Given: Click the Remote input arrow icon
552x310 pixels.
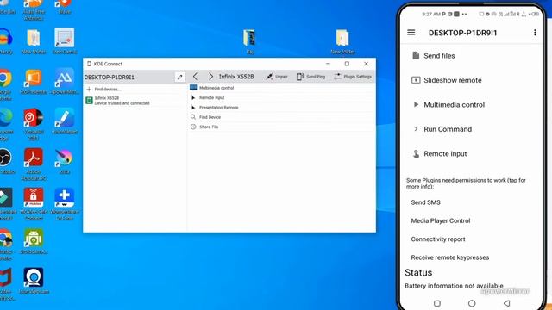Looking at the screenshot, I should coord(193,97).
